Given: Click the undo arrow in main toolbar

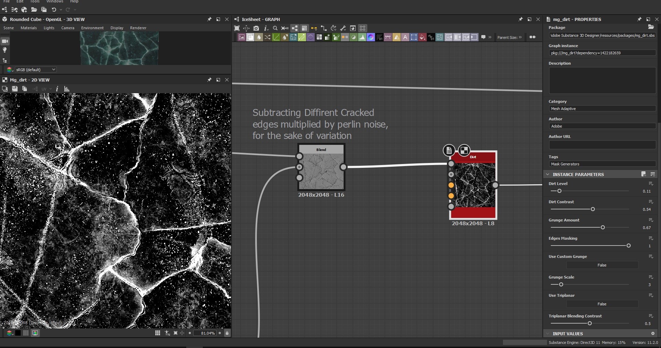Looking at the screenshot, I should click(54, 10).
